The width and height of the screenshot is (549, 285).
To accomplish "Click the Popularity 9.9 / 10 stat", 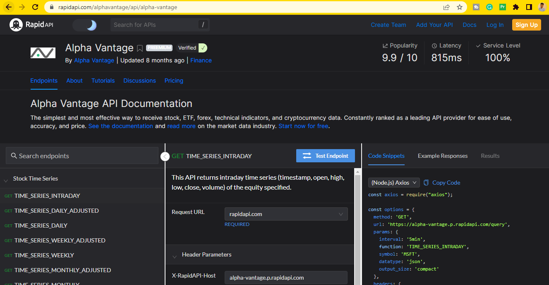I will (400, 52).
